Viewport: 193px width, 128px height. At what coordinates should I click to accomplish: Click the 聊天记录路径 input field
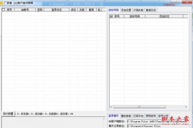point(158,126)
